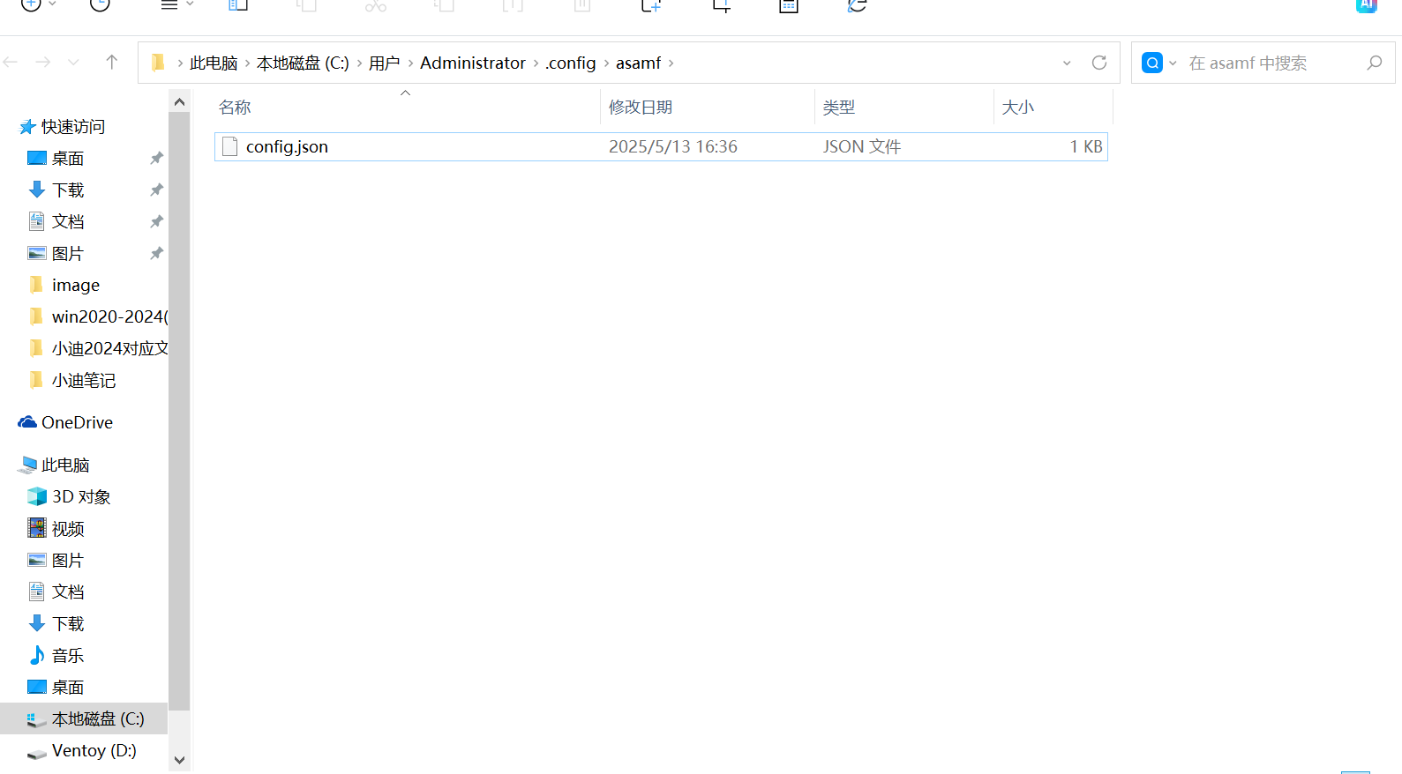Image resolution: width=1402 pixels, height=774 pixels.
Task: Go up one folder level
Action: (111, 62)
